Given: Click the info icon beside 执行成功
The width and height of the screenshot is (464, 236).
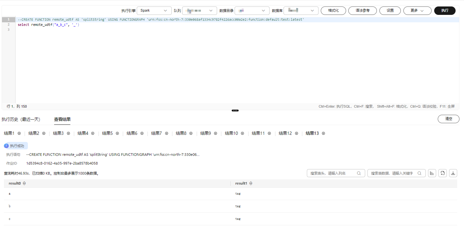Looking at the screenshot, I should (x=7, y=146).
